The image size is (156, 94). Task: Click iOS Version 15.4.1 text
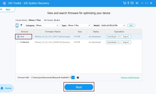[52, 20]
